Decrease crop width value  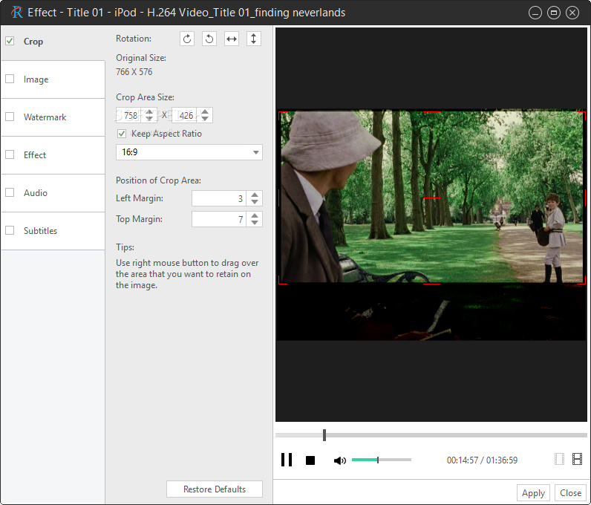(x=150, y=119)
